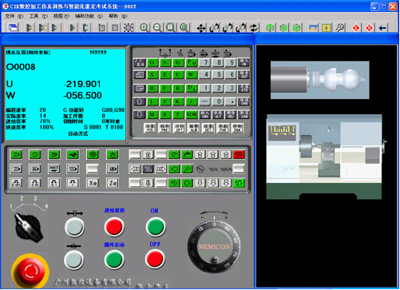The width and height of the screenshot is (400, 290).
Task: Click the red feed hold button
Action: [x=114, y=227]
